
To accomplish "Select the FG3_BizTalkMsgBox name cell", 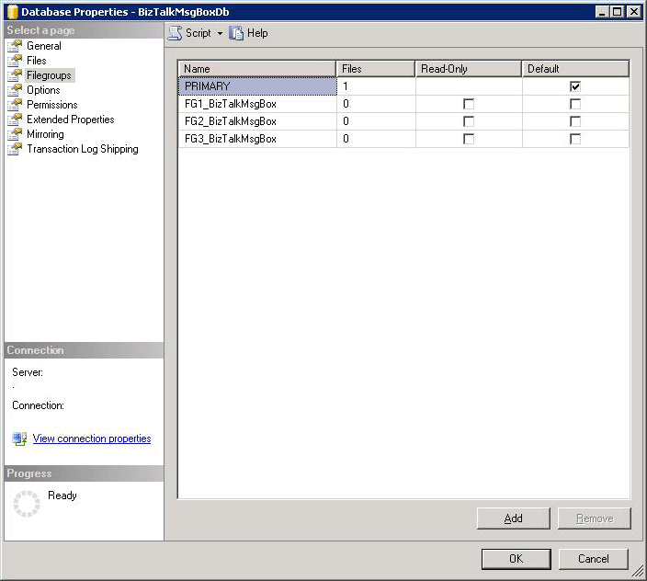I will 257,139.
